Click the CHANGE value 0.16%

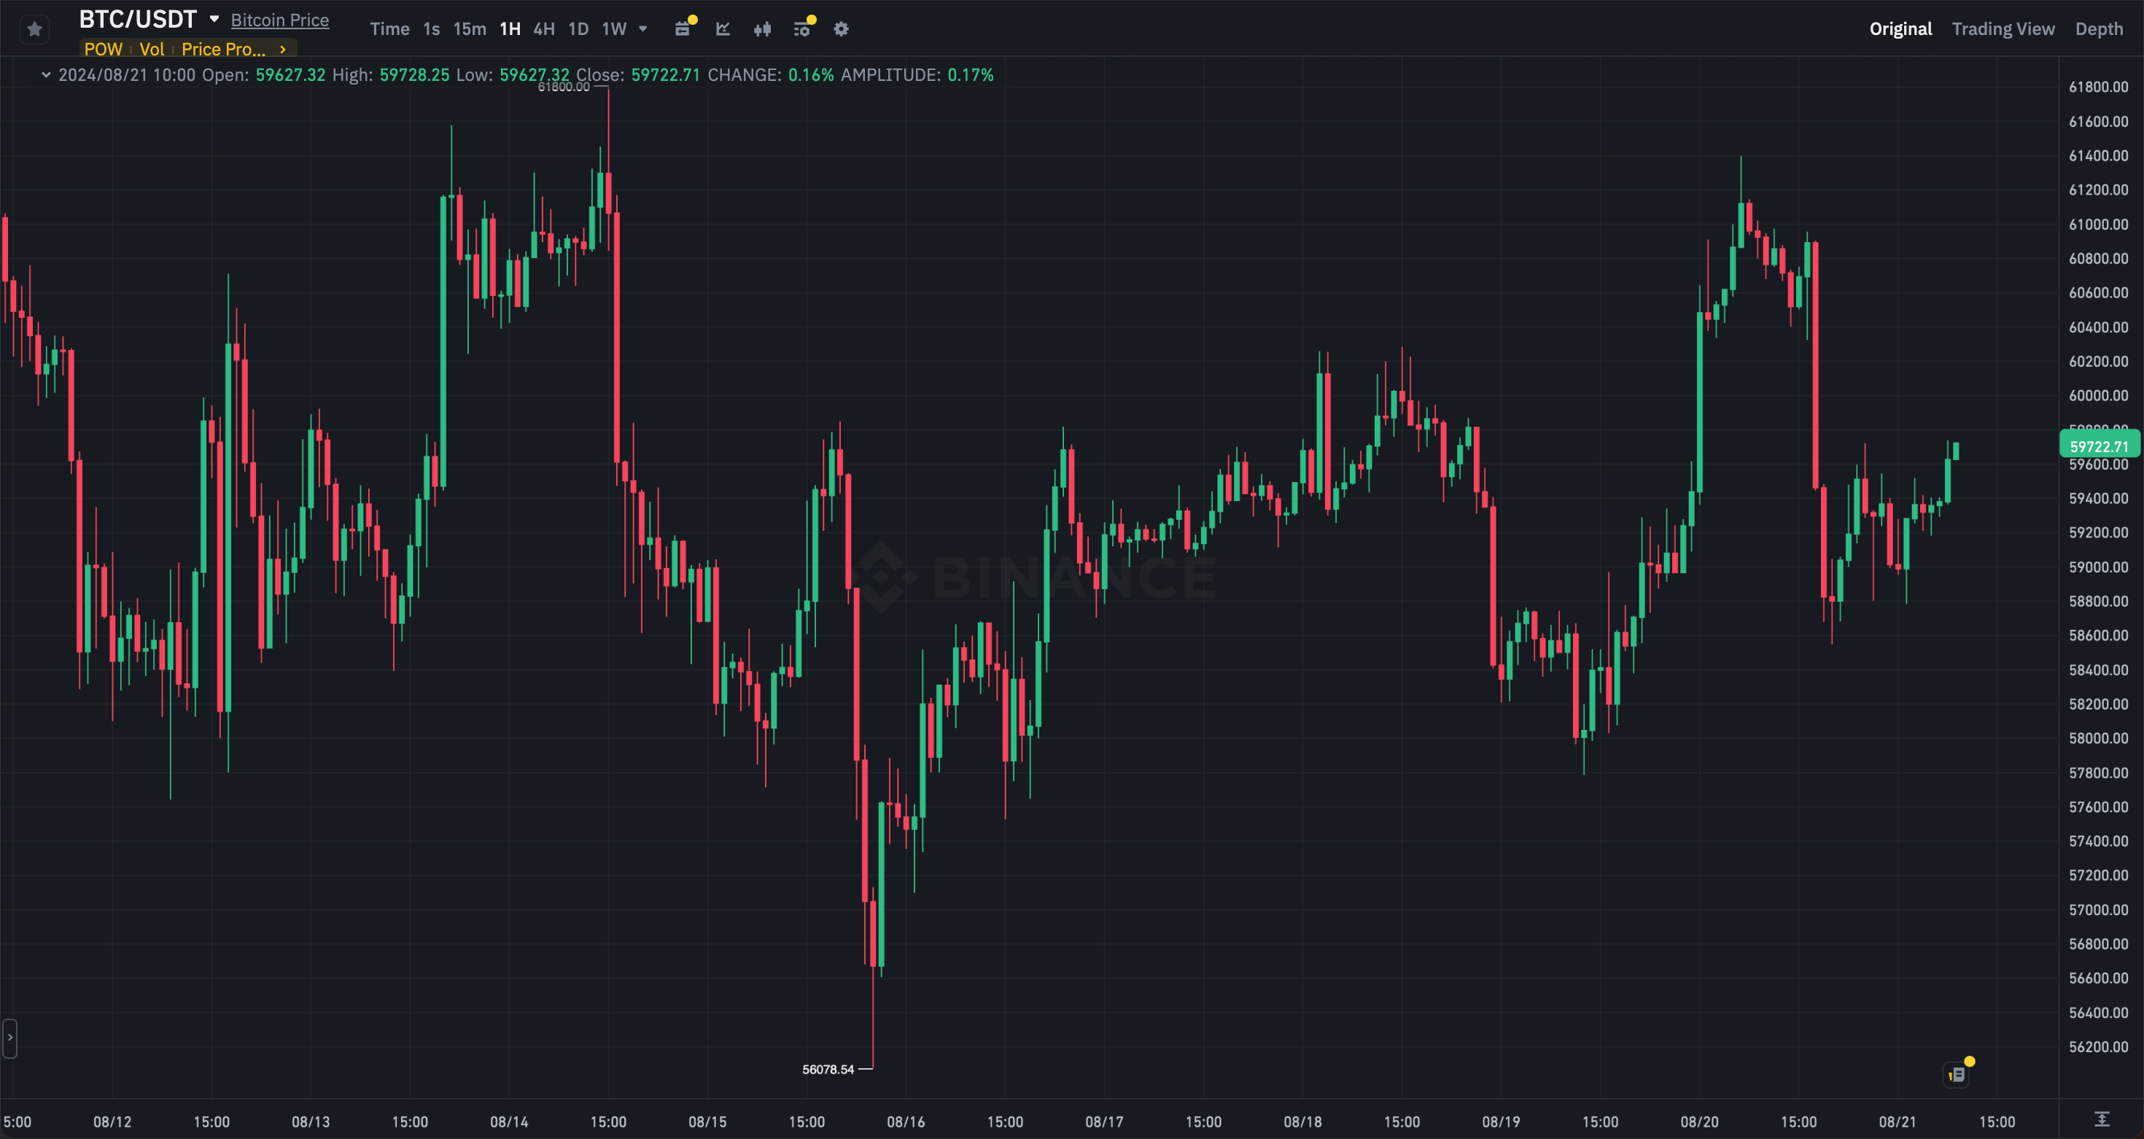point(811,75)
